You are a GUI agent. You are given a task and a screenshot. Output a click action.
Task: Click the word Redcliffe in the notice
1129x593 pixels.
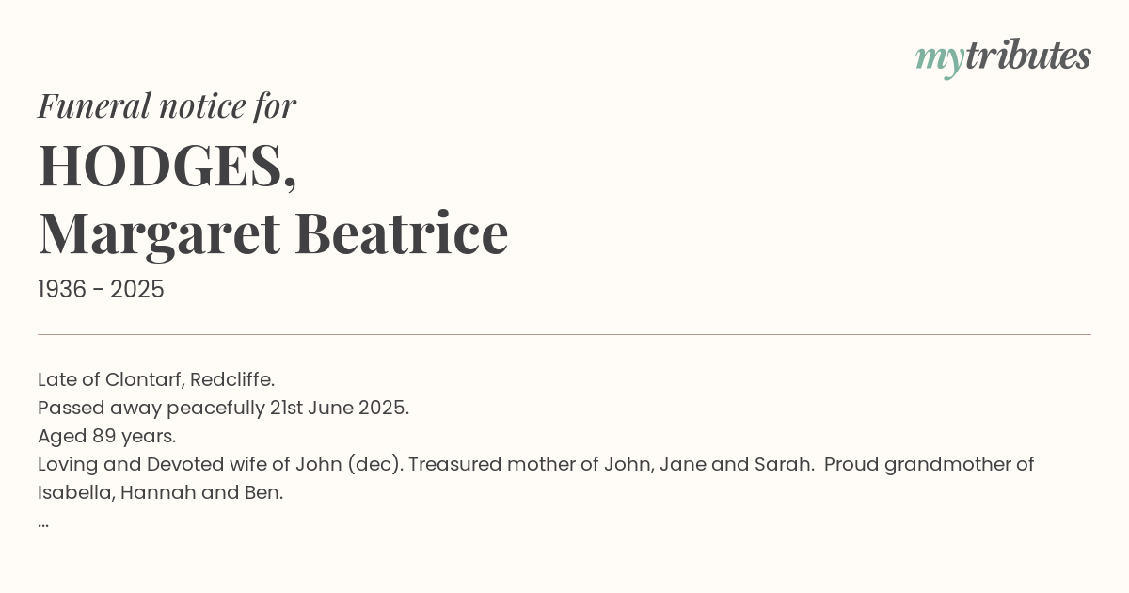(231, 379)
